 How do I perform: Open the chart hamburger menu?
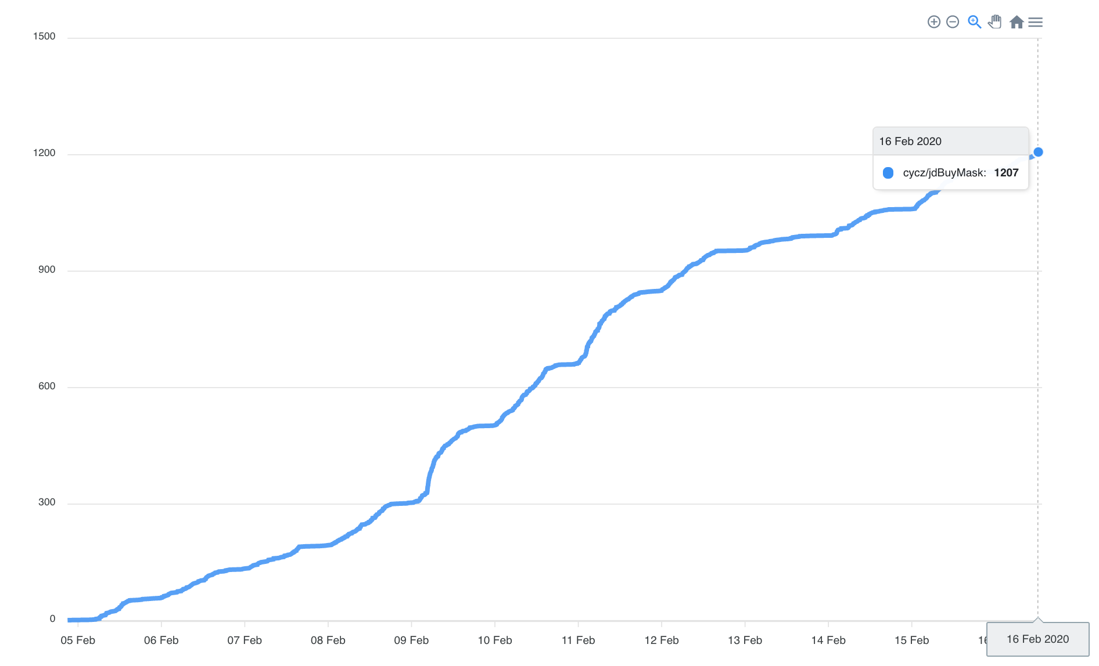(1035, 22)
